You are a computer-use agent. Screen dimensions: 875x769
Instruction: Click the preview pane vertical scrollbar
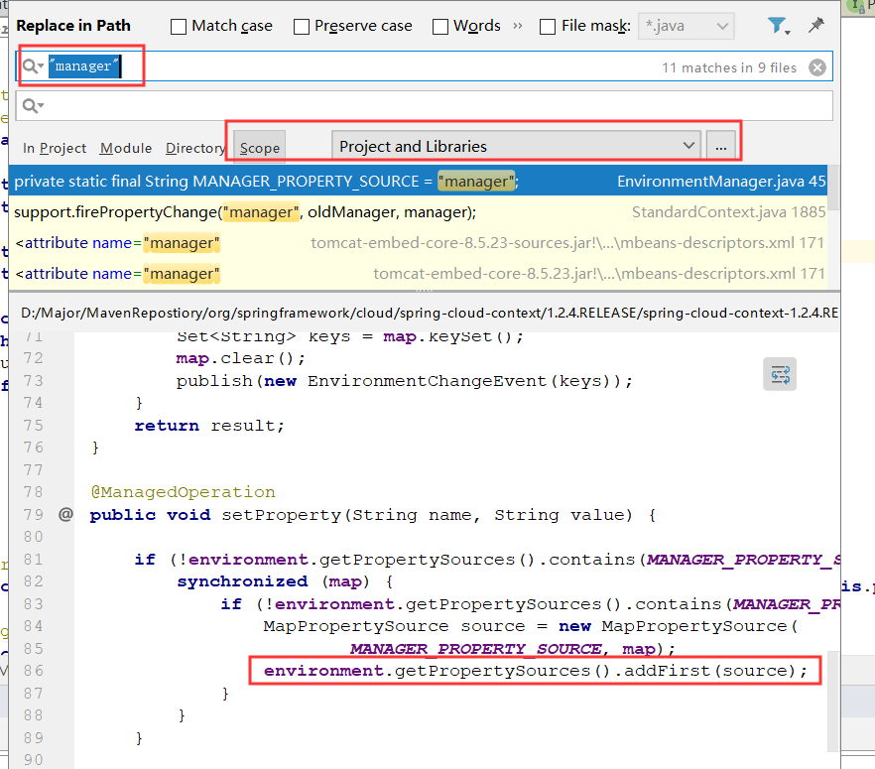833,701
